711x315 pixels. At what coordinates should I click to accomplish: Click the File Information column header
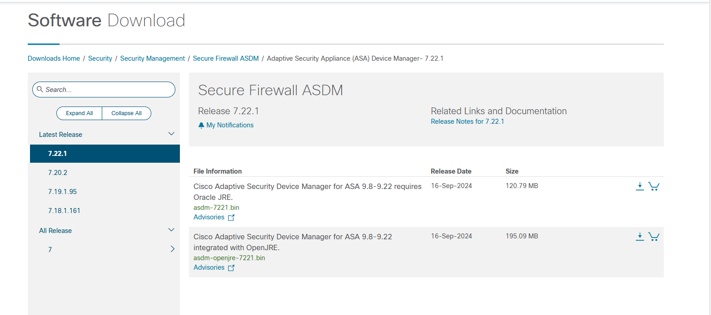point(218,171)
